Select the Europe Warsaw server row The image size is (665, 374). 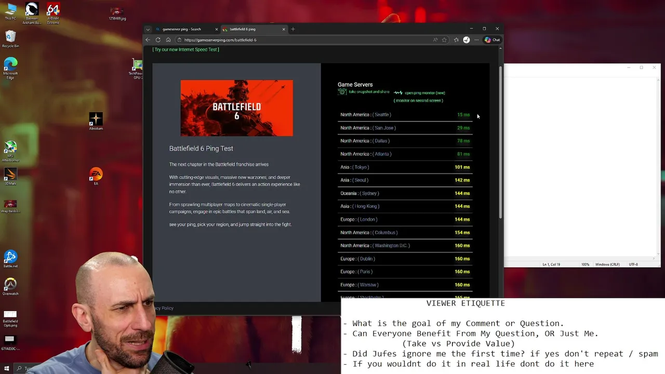(x=405, y=285)
